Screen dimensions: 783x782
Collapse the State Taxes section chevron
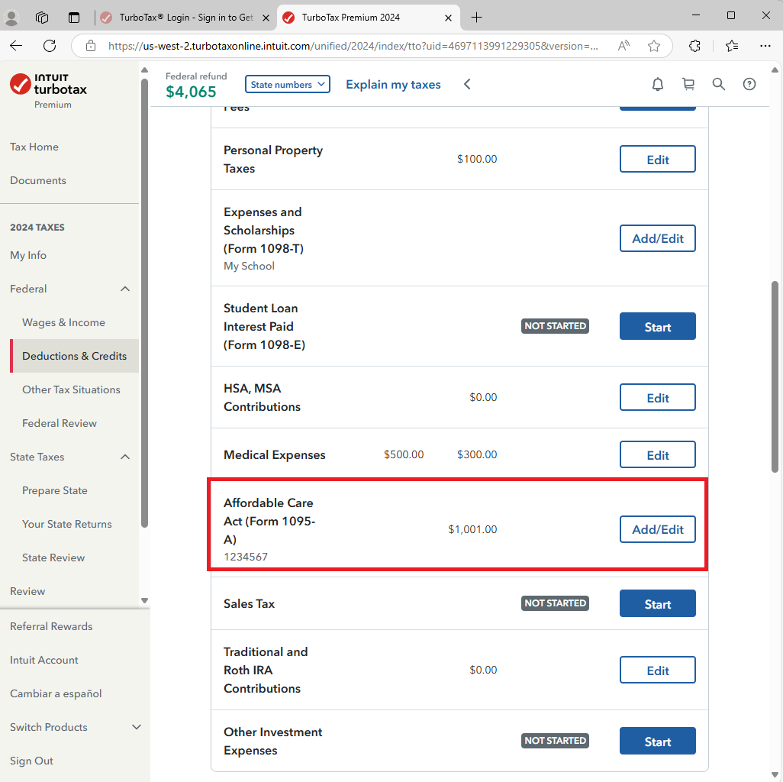coord(125,457)
